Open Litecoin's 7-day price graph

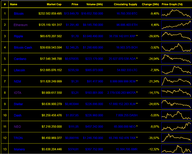coord(176,70)
